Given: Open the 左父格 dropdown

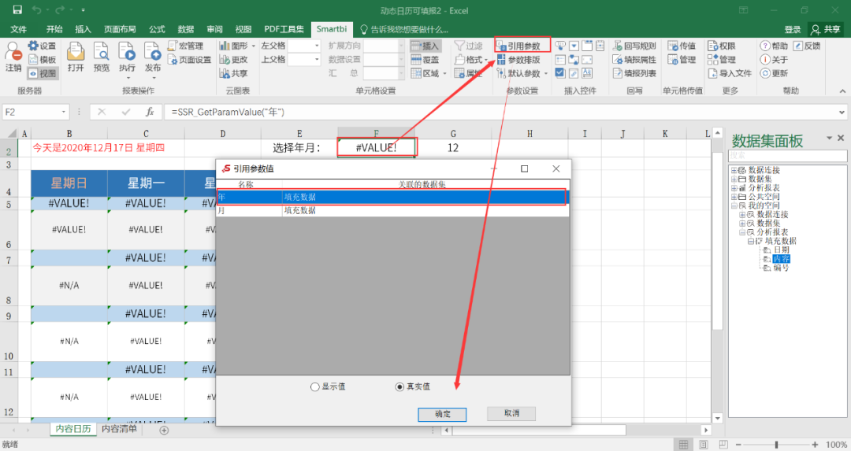Looking at the screenshot, I should click(x=317, y=46).
